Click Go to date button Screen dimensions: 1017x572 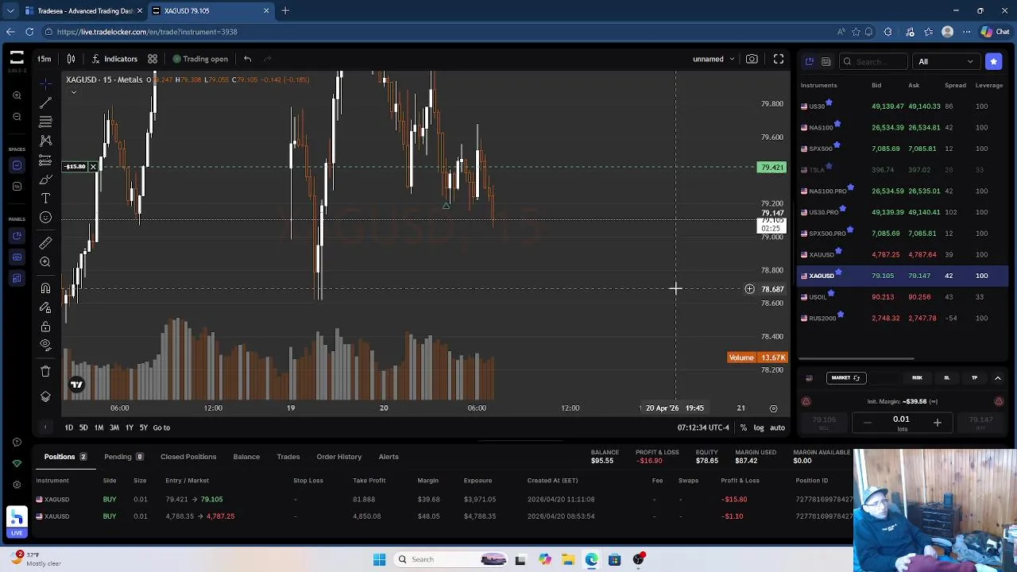coord(161,427)
